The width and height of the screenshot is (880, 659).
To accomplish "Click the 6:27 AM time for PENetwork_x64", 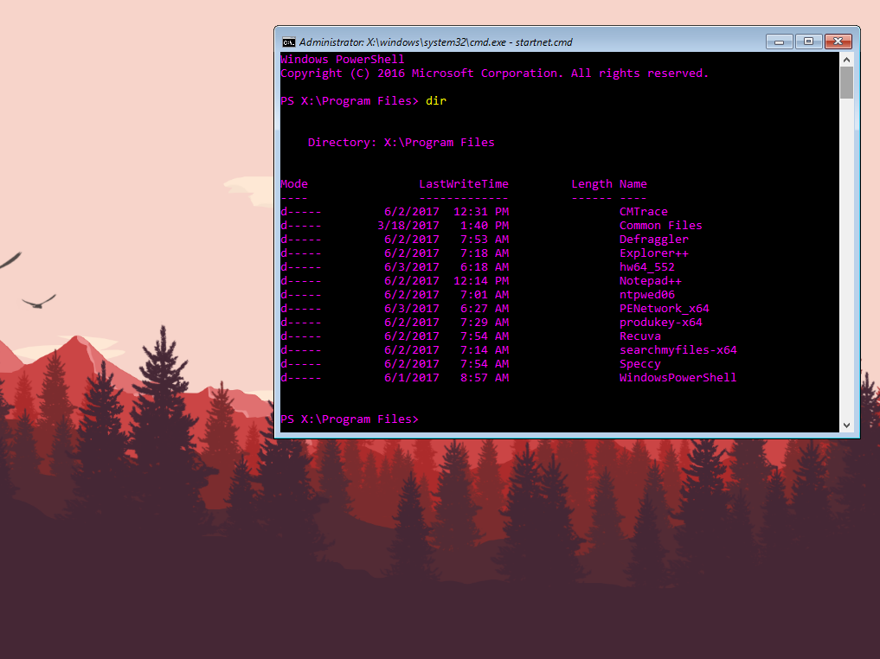I will tap(485, 309).
